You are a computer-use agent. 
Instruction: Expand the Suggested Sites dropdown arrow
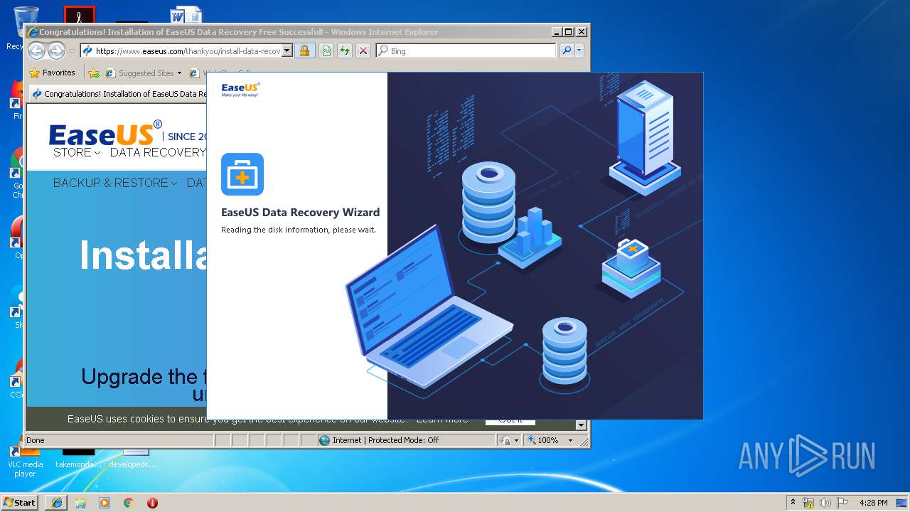coord(179,73)
